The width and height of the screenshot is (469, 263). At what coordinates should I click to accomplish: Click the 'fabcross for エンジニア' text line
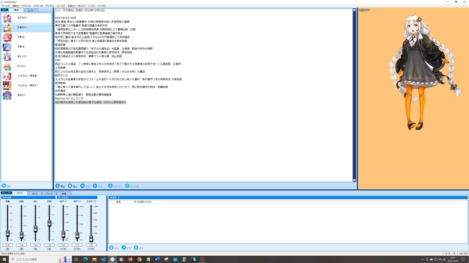coord(69,98)
